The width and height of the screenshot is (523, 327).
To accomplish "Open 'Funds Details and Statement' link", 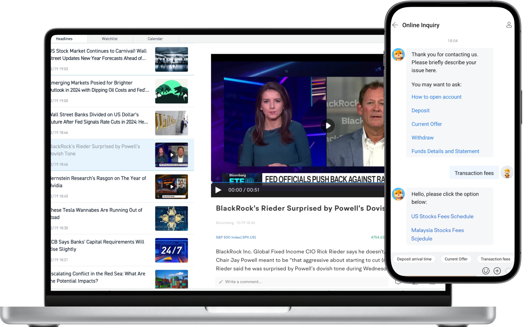I will [x=445, y=151].
